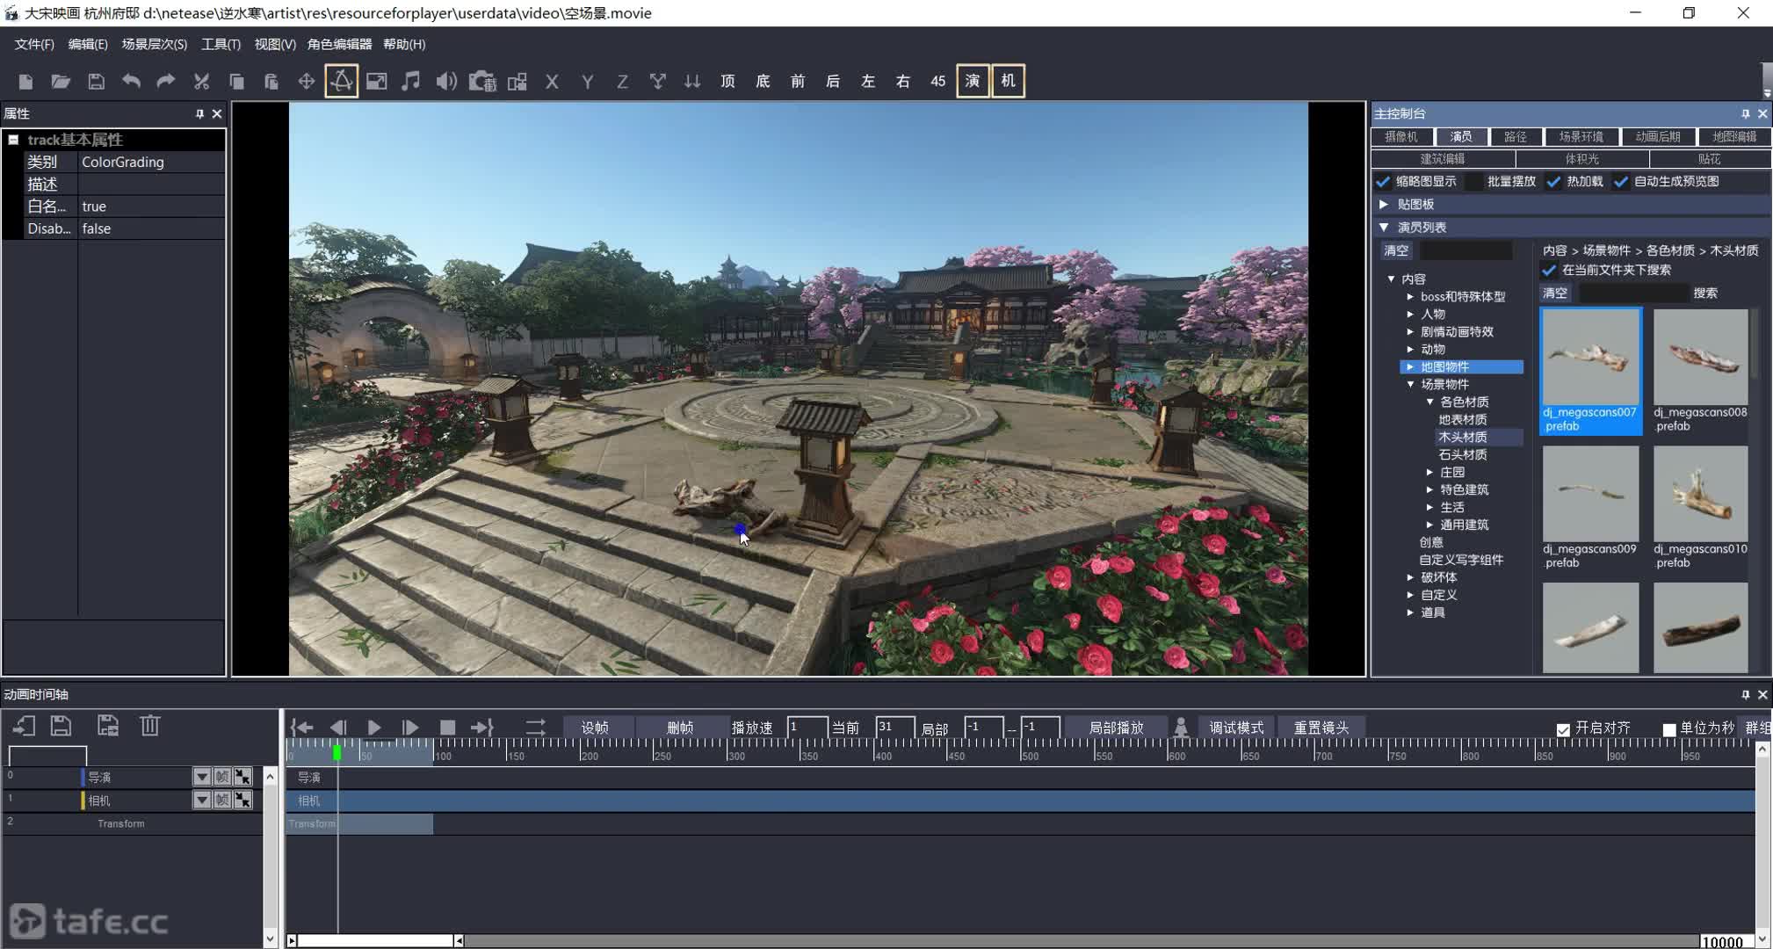The width and height of the screenshot is (1773, 949).
Task: Collapse the 场景物件 tree node
Action: [x=1410, y=384]
